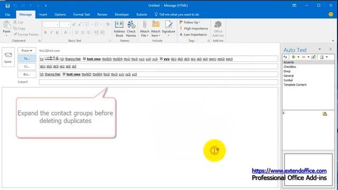
Task: Open Signature dropdown
Action: (168, 29)
